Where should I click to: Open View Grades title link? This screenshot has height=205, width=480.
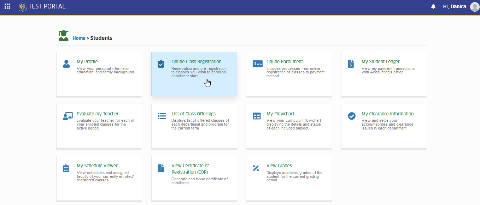point(279,166)
